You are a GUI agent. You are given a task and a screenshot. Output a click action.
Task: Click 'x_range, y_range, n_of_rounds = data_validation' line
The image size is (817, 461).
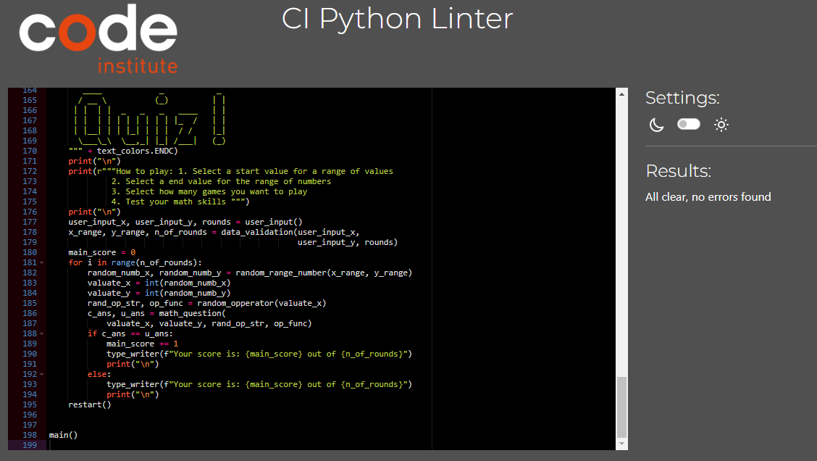(x=214, y=233)
